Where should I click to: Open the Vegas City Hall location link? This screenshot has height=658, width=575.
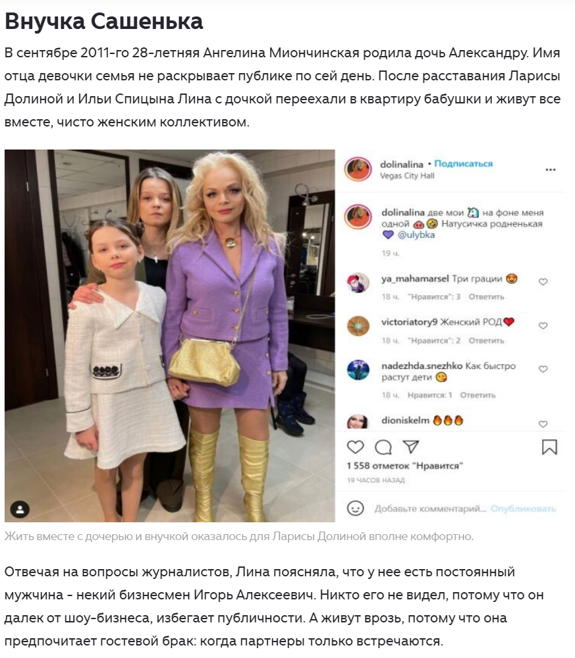click(x=407, y=176)
